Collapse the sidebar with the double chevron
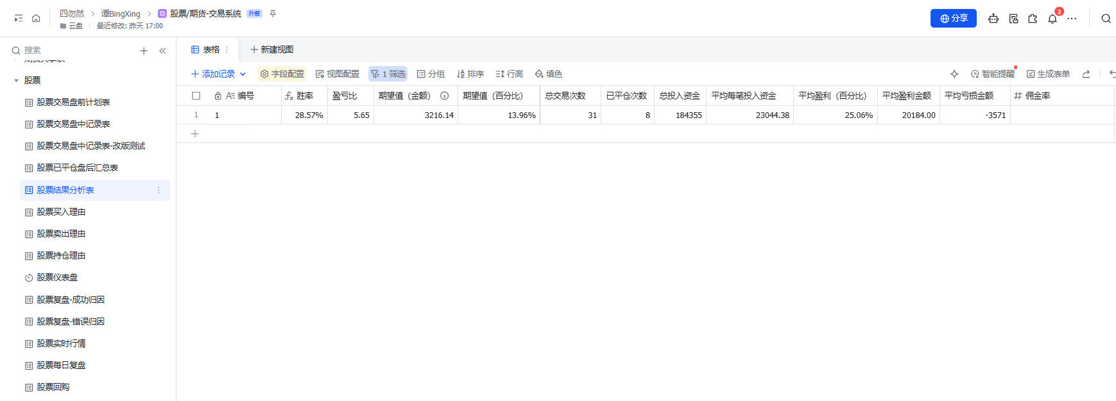 point(162,51)
